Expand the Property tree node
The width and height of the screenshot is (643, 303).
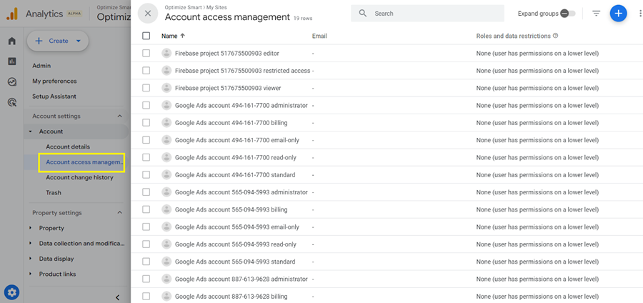click(30, 228)
